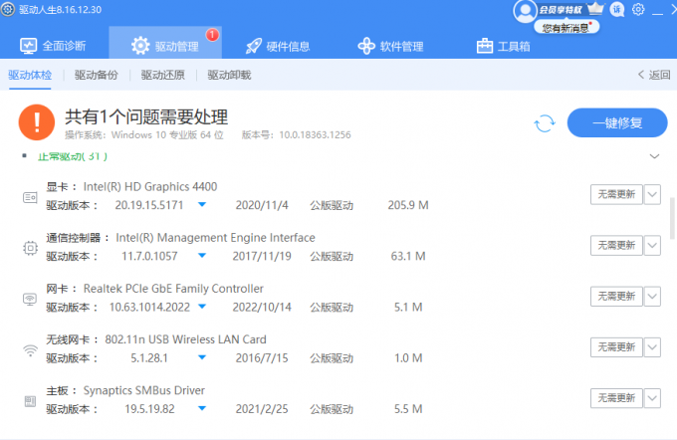677x440 pixels.
Task: Refresh the driver scan results
Action: pos(545,123)
